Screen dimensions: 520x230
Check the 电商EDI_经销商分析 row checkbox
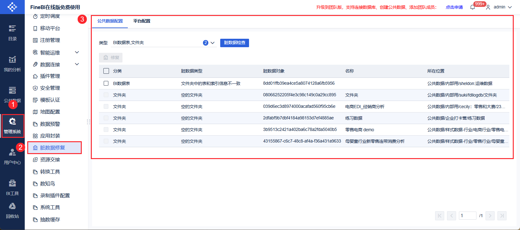(x=106, y=107)
